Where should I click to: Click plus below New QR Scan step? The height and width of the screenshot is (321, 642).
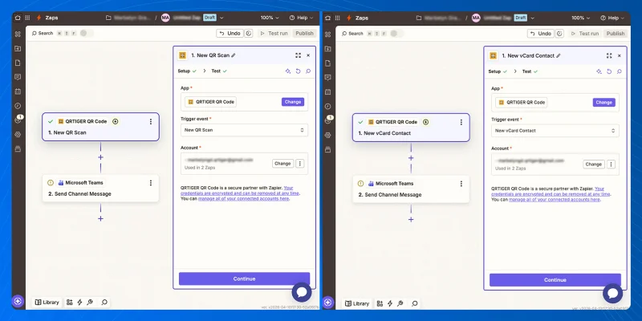pos(100,157)
